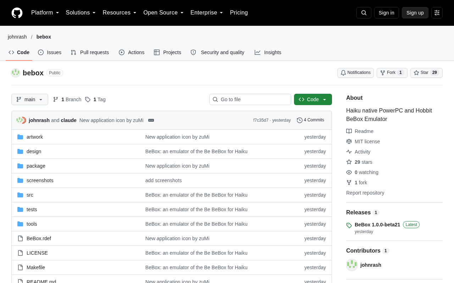View the 4 Commits history

(310, 120)
